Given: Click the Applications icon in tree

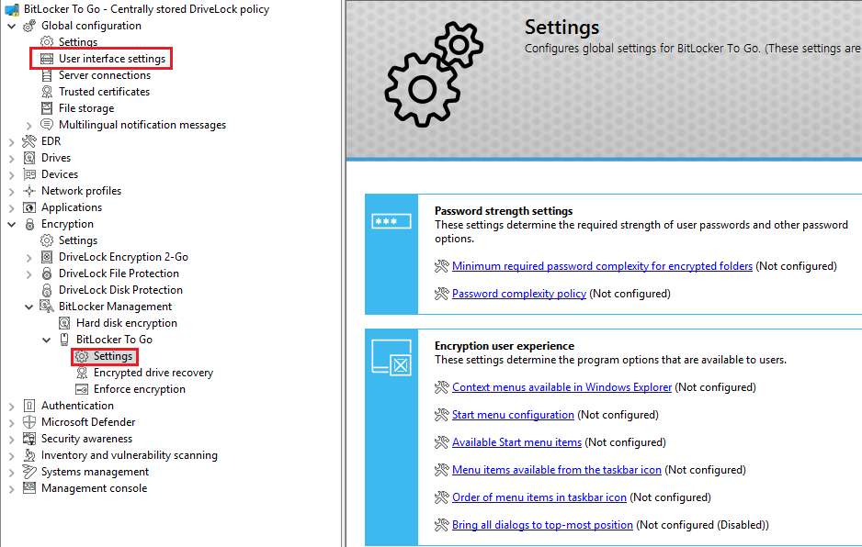Looking at the screenshot, I should [29, 207].
